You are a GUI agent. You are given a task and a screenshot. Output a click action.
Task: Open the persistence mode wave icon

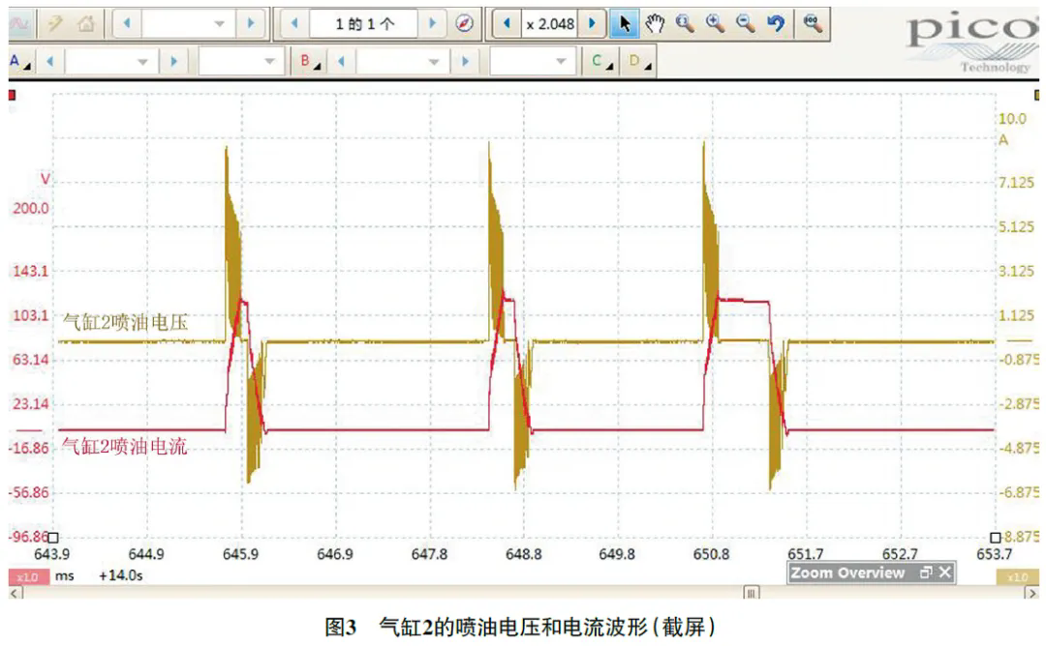tap(20, 24)
